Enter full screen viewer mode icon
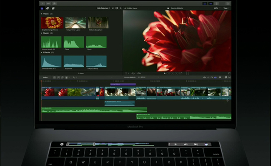Image resolution: width=271 pixels, height=166 pixels. pyautogui.click(x=229, y=74)
